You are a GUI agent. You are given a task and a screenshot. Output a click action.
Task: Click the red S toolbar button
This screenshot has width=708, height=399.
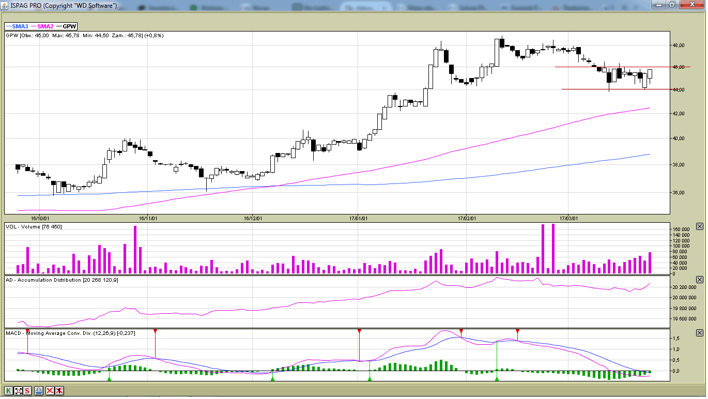27,391
